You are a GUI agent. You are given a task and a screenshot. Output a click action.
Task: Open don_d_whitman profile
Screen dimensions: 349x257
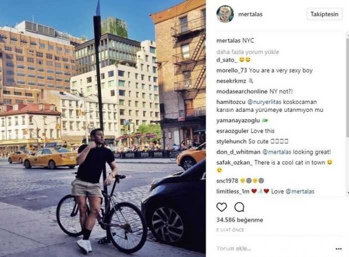pos(238,152)
